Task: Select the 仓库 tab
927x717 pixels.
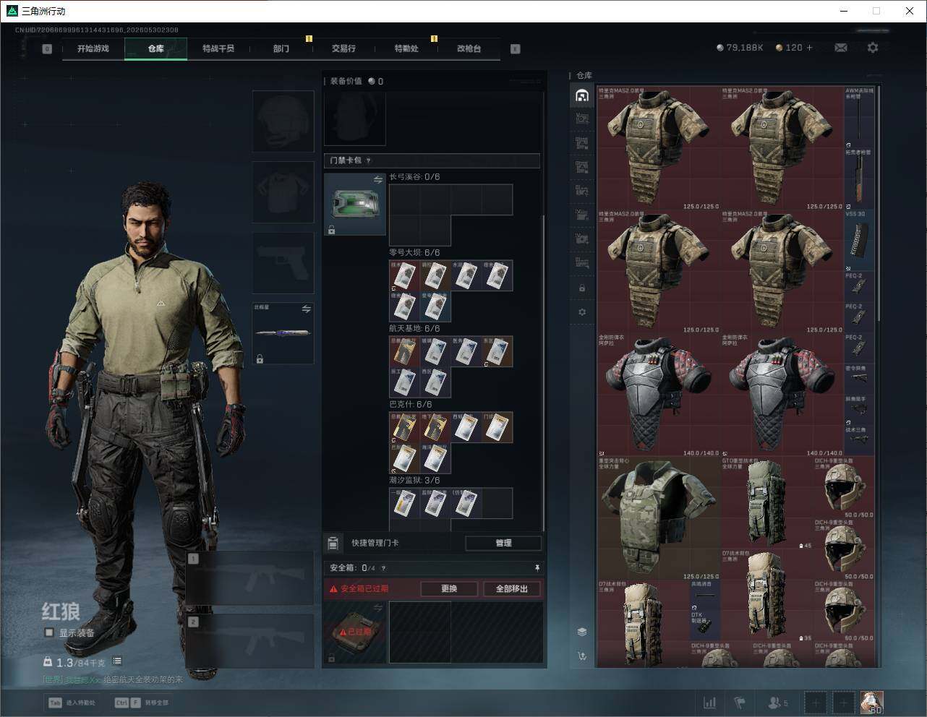Action: point(155,48)
